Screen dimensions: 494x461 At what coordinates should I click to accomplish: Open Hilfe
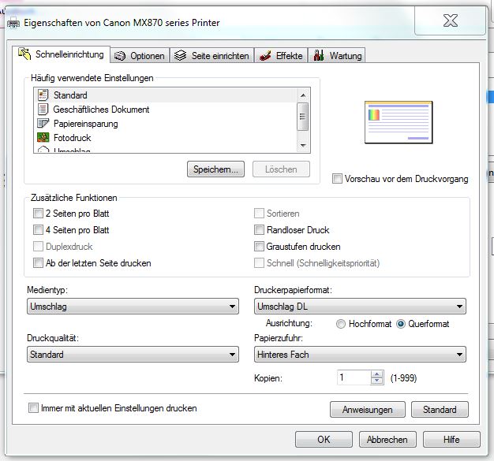[451, 439]
